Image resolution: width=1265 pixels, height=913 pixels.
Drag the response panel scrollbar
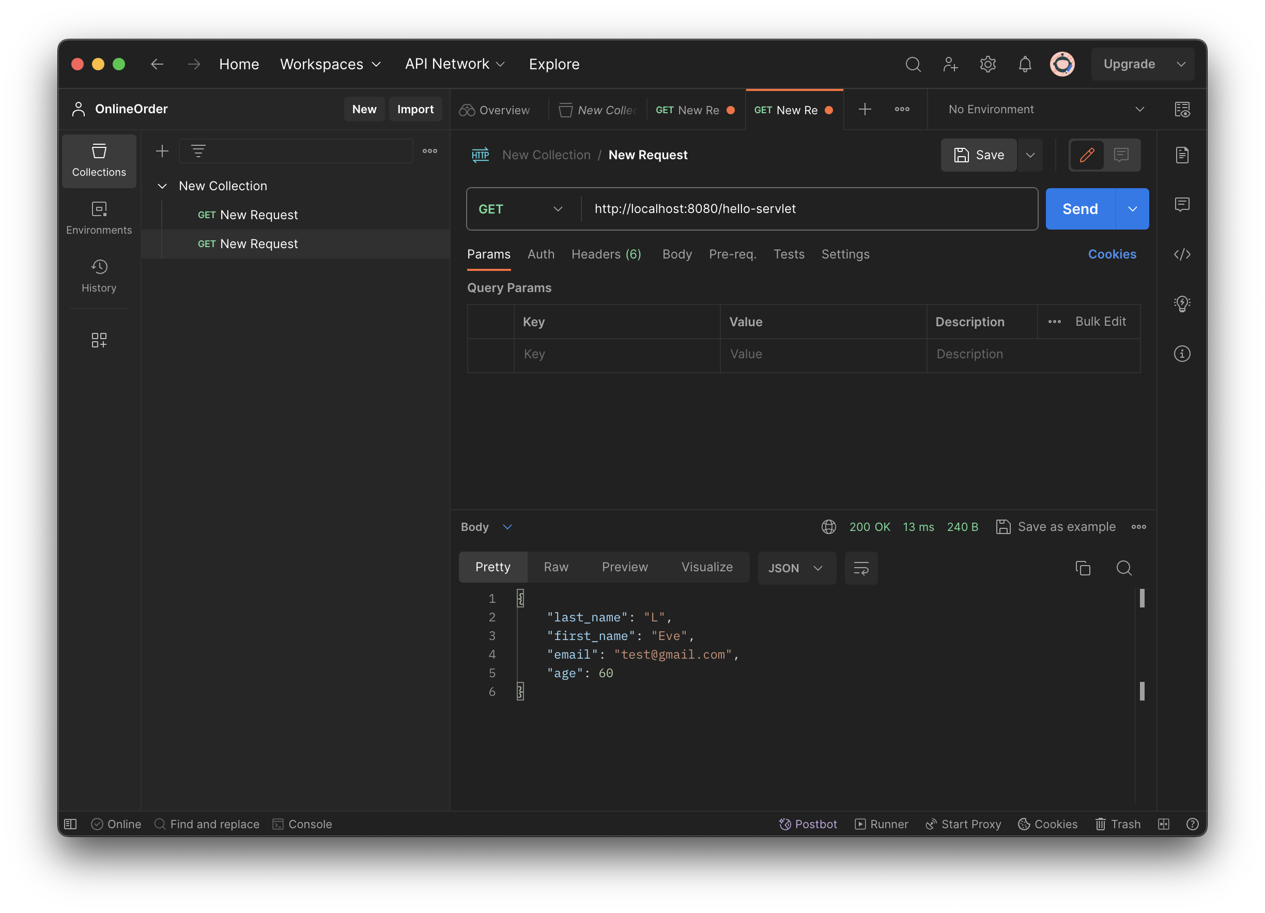click(x=1142, y=599)
